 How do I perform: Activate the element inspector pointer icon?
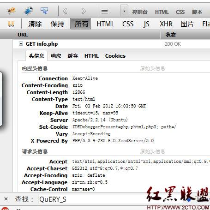point(44,11)
